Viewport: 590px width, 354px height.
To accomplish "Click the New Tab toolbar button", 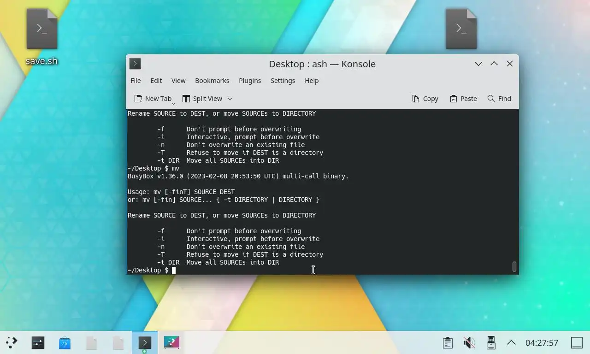I will point(153,99).
